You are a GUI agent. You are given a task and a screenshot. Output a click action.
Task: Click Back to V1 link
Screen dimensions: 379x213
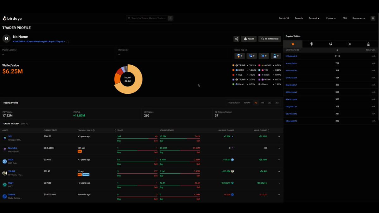(284, 18)
